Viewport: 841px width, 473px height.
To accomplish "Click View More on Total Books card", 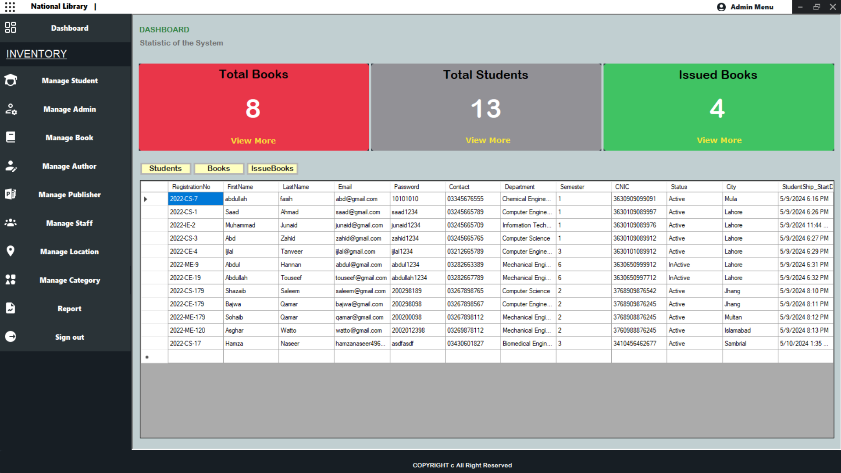I will click(x=253, y=140).
